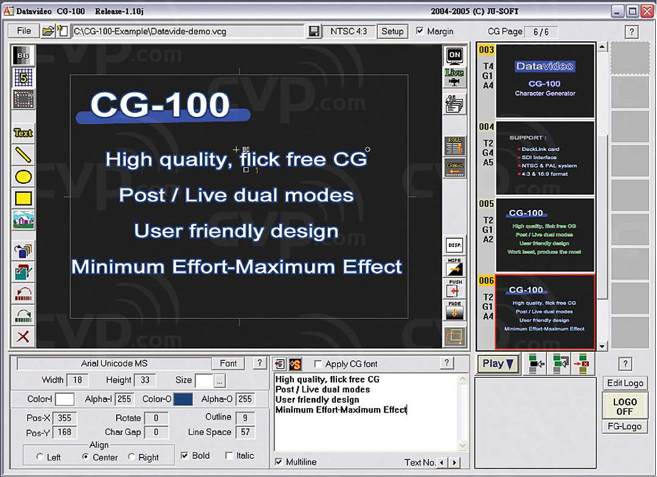Select the Push transition
This screenshot has height=477, width=657.
[455, 289]
